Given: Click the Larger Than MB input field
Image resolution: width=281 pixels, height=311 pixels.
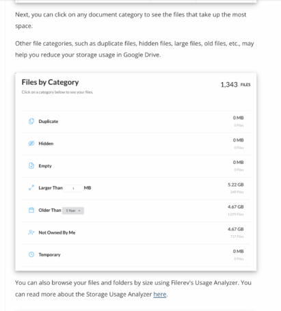Looking at the screenshot, I should click(73, 188).
